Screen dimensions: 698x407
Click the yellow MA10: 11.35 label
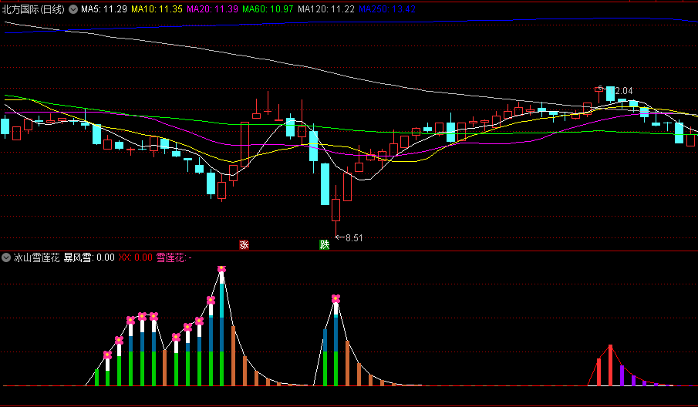[157, 9]
